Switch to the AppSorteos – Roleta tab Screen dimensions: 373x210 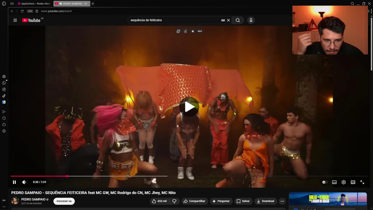click(34, 3)
